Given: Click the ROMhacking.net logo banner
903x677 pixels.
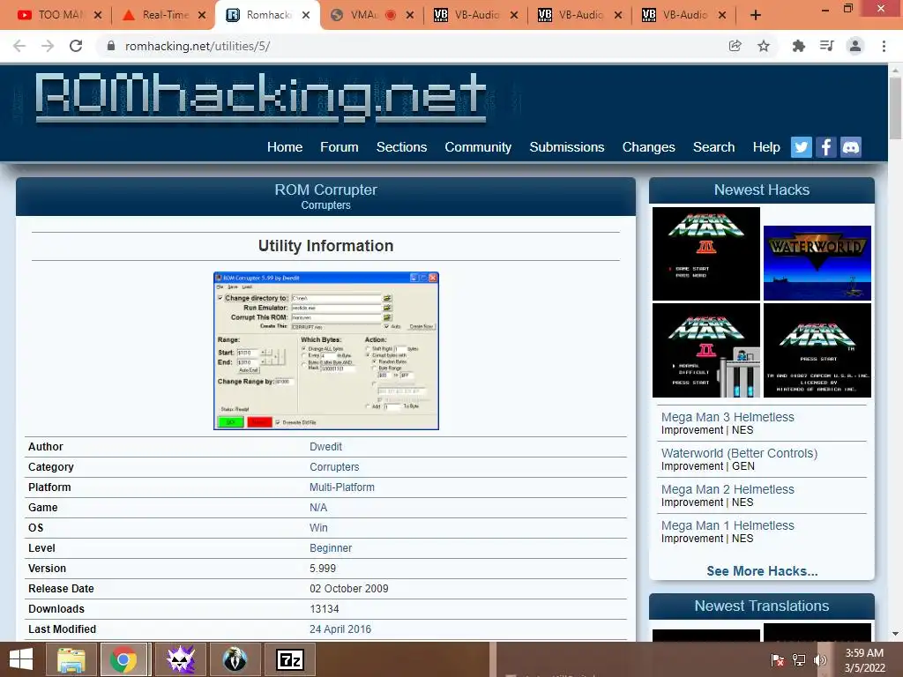Looking at the screenshot, I should point(261,97).
